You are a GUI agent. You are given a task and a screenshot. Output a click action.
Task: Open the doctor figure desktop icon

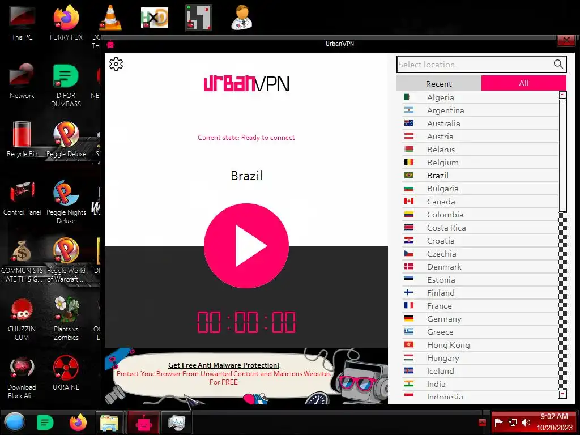[242, 18]
